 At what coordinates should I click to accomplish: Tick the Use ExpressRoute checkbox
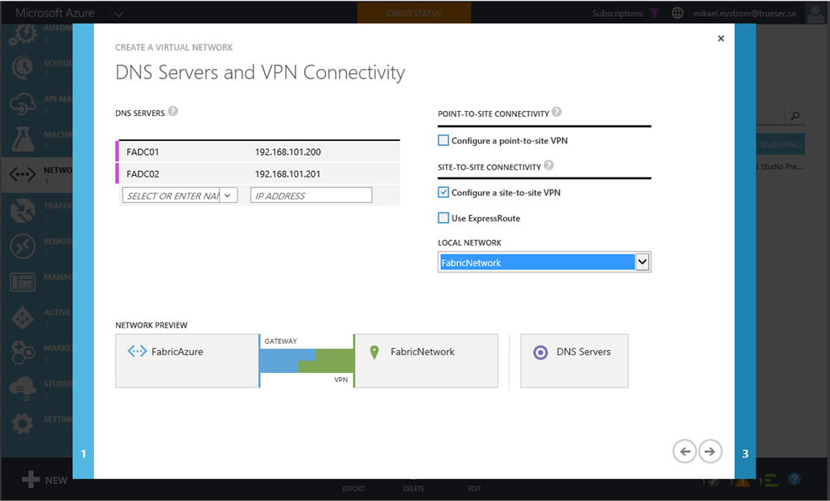pos(443,218)
